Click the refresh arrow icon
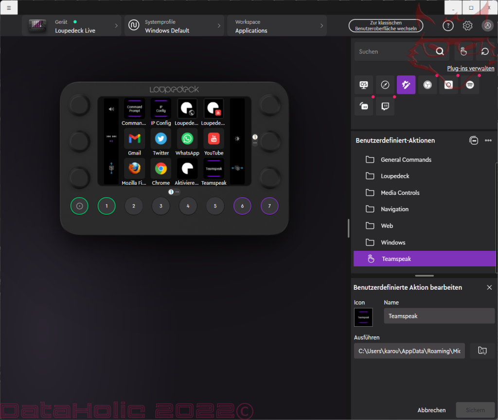498x420 pixels. click(x=485, y=52)
